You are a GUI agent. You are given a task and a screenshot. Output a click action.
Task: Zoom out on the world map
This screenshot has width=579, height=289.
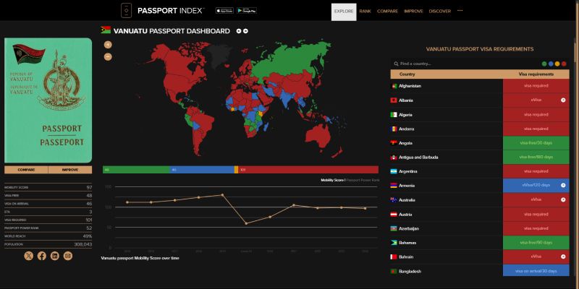pyautogui.click(x=108, y=57)
